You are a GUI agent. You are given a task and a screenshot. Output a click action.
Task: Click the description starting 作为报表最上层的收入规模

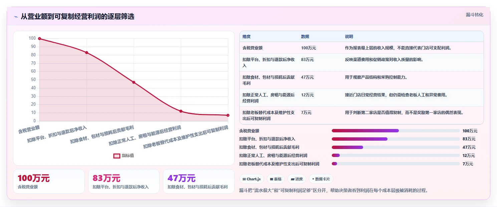tap(398, 48)
